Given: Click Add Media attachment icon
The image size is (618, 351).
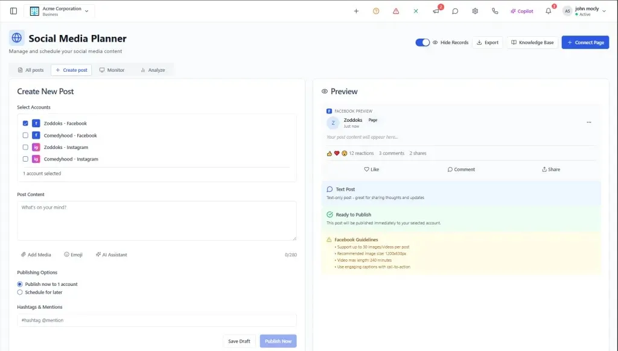Looking at the screenshot, I should click(x=36, y=254).
